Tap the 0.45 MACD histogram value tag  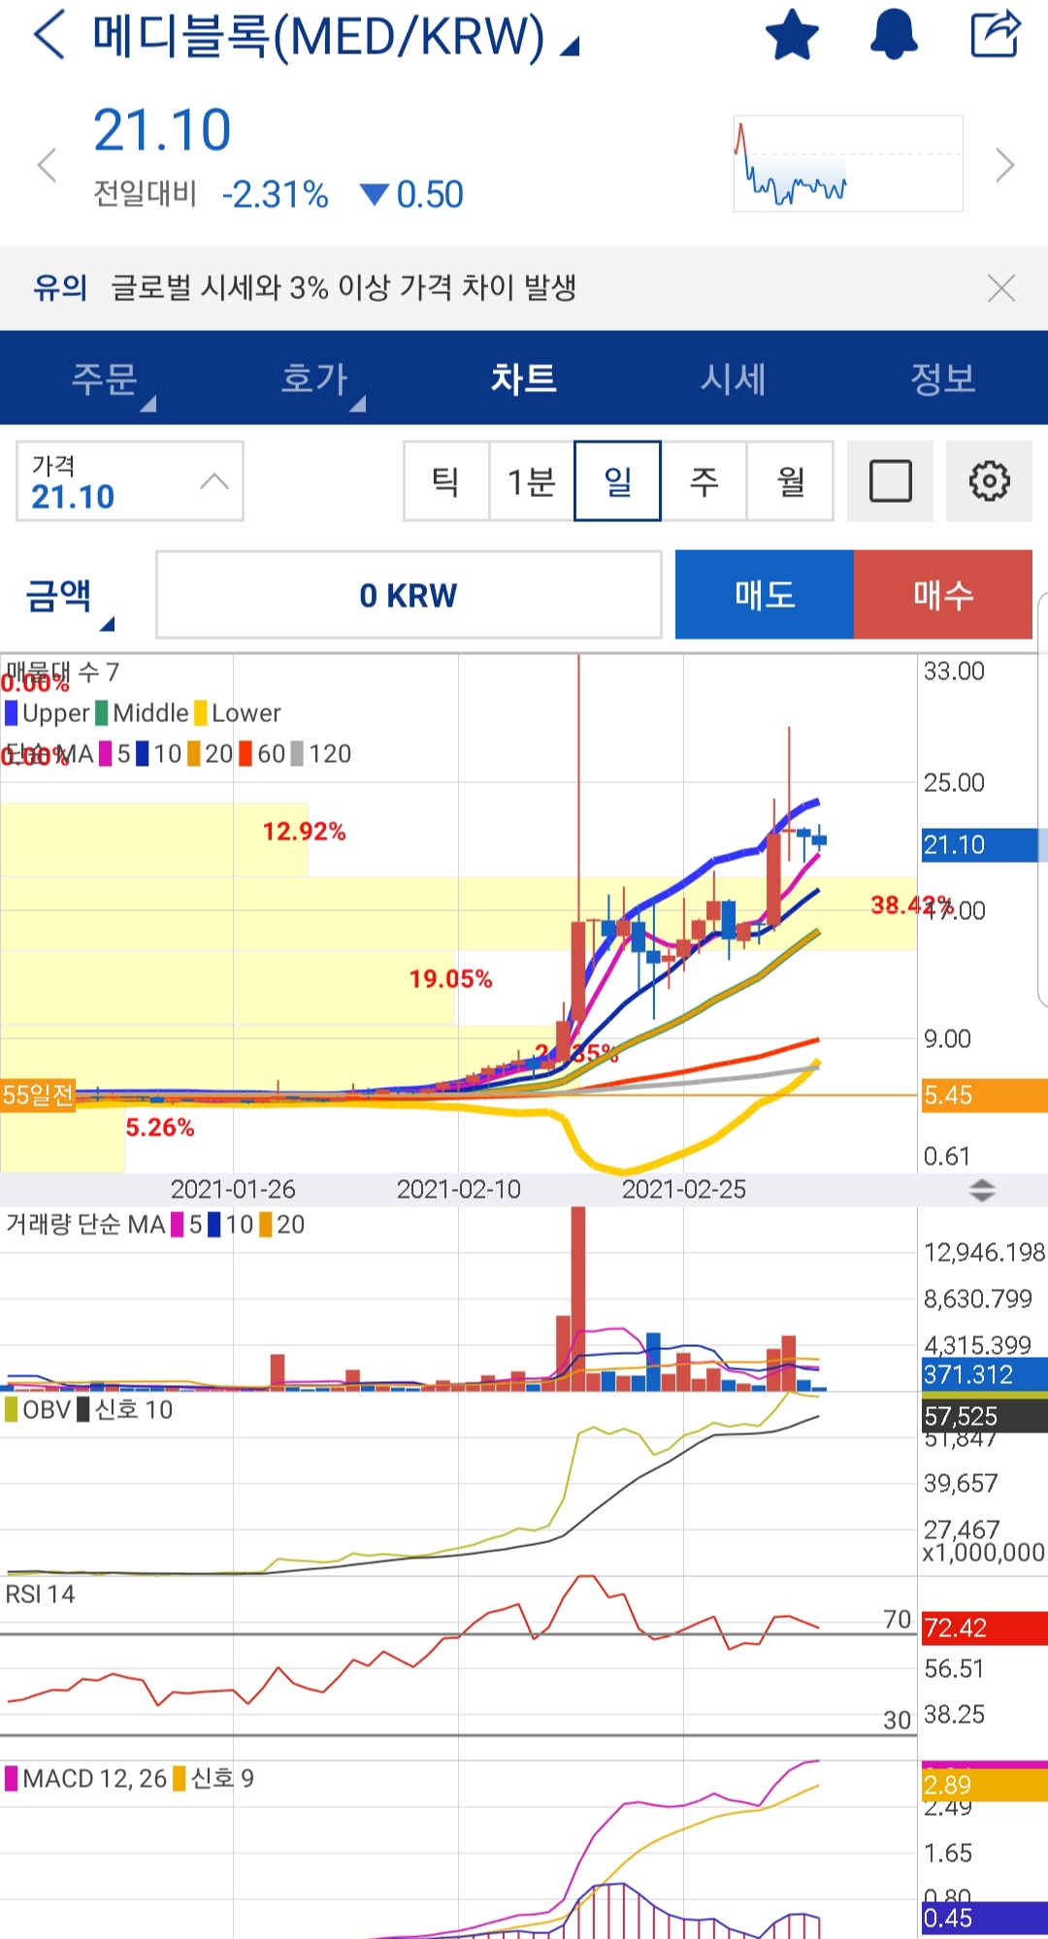983,1918
